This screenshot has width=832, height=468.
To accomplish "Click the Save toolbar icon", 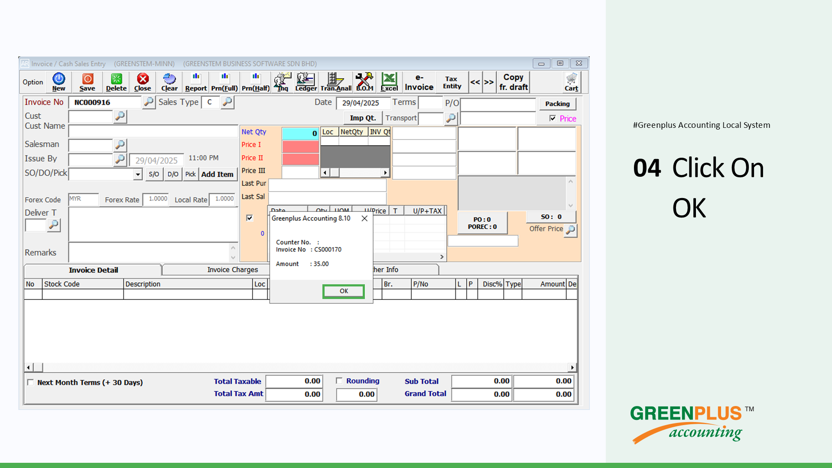I will pos(87,82).
